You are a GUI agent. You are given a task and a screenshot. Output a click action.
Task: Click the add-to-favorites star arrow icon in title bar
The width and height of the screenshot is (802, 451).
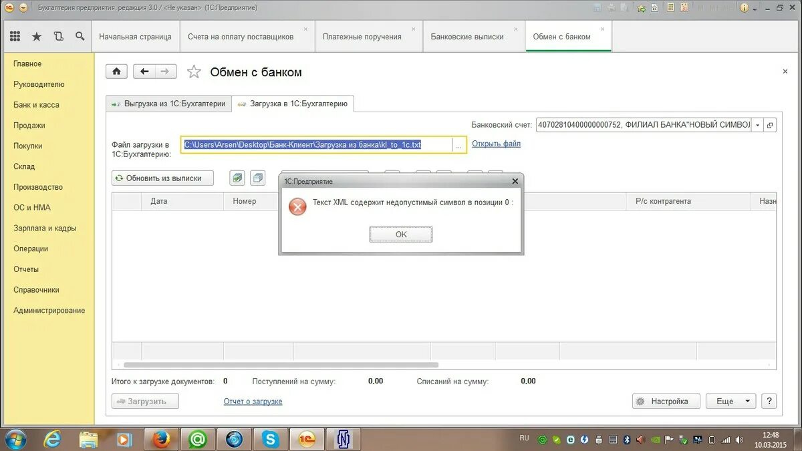642,8
